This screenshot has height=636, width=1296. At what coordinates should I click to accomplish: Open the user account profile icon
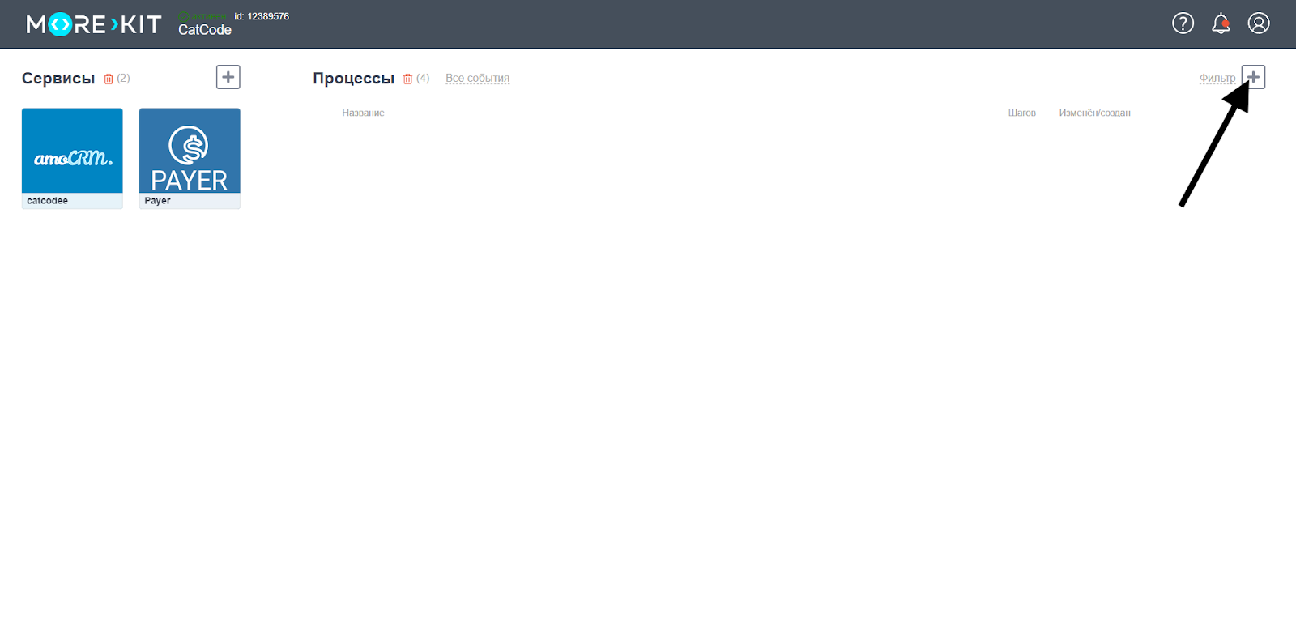(1259, 23)
